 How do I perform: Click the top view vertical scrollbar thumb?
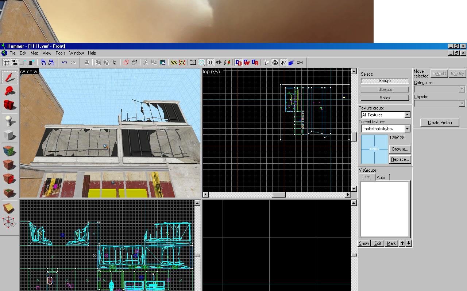[x=354, y=137]
